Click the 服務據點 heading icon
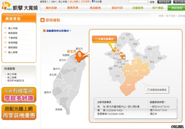Screen dimensions: 185x129 coord(42,20)
